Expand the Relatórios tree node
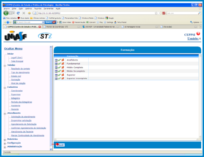 pyautogui.click(x=5, y=140)
